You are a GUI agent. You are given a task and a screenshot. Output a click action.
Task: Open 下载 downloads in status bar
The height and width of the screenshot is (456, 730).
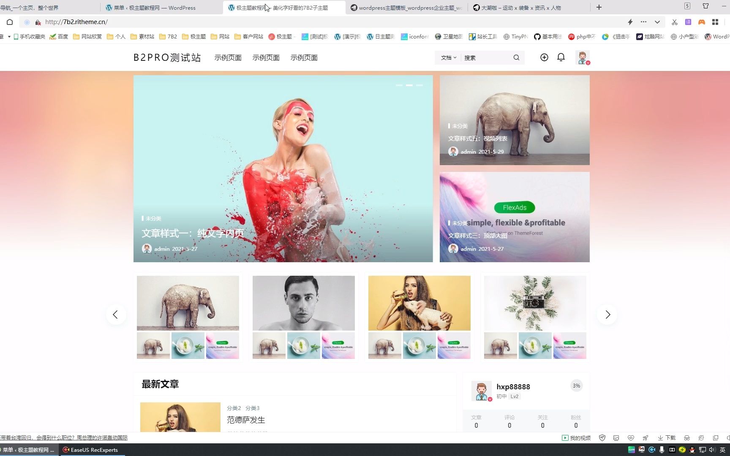667,438
